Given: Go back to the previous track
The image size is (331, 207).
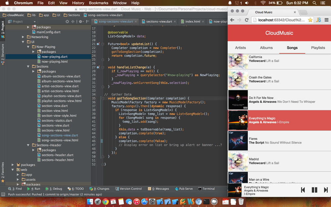Looking at the screenshot, I should pyautogui.click(x=303, y=190).
